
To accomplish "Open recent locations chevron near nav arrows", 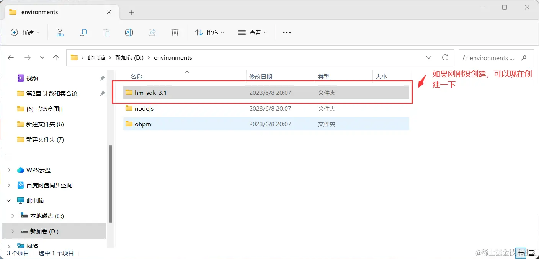I will (x=42, y=58).
